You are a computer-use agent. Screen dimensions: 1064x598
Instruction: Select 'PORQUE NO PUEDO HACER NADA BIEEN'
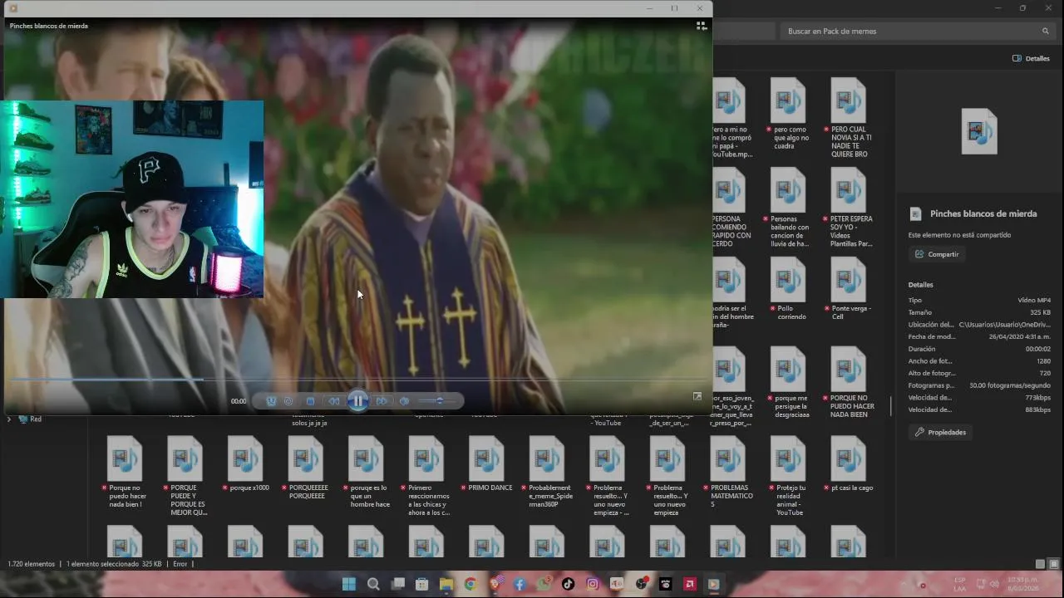click(x=848, y=382)
